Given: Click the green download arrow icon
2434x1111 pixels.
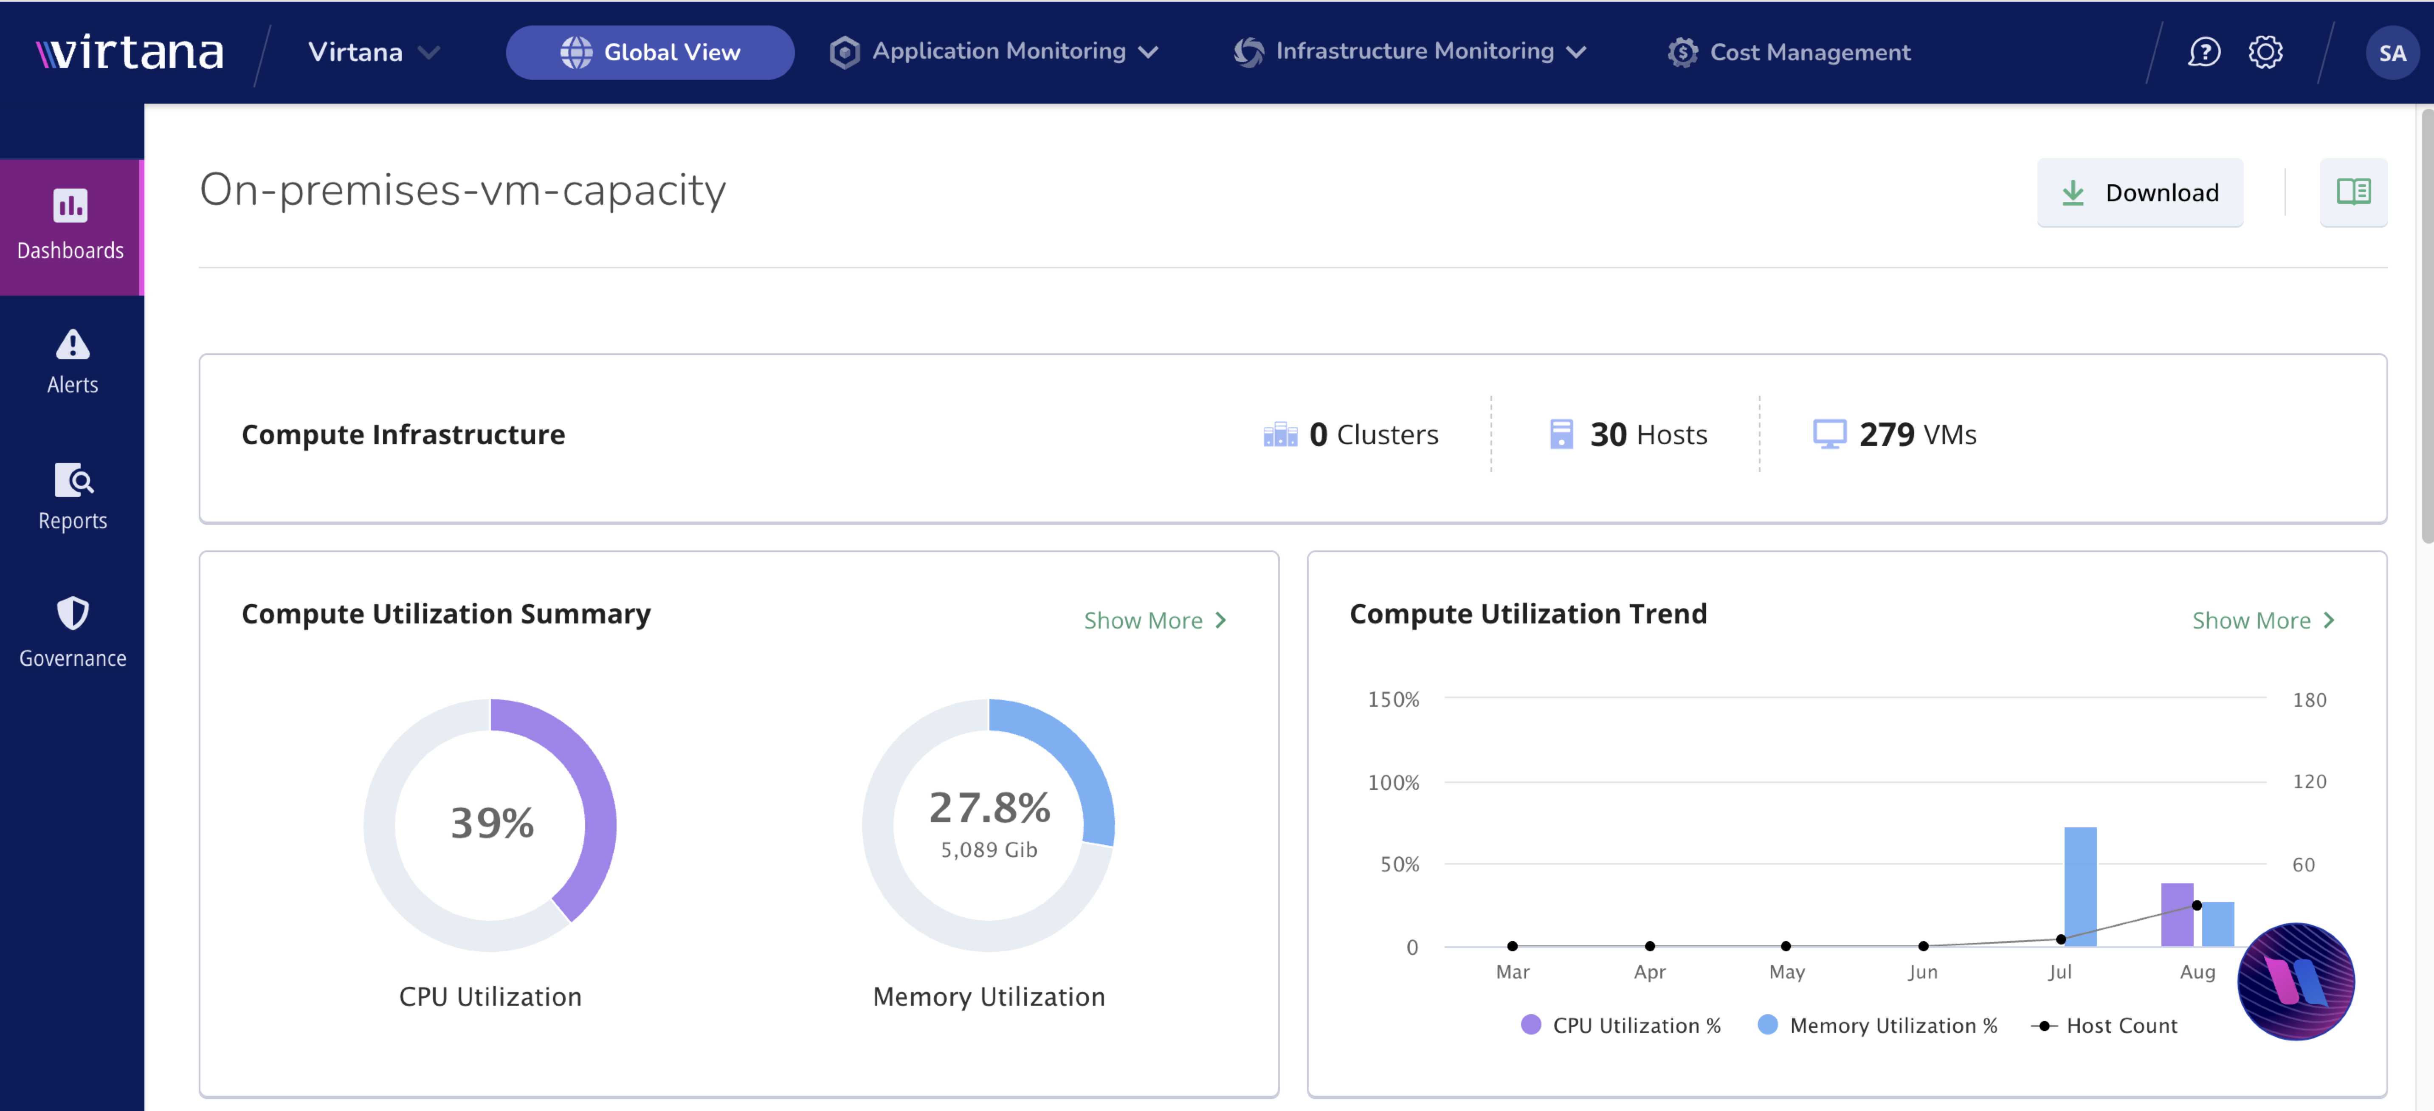Looking at the screenshot, I should point(2073,193).
